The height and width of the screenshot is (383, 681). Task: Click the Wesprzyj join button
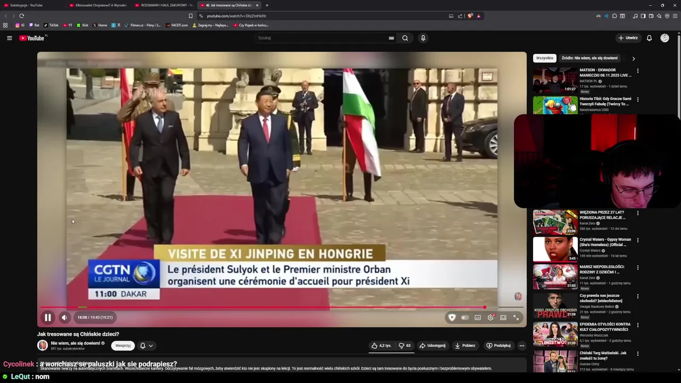(x=123, y=346)
